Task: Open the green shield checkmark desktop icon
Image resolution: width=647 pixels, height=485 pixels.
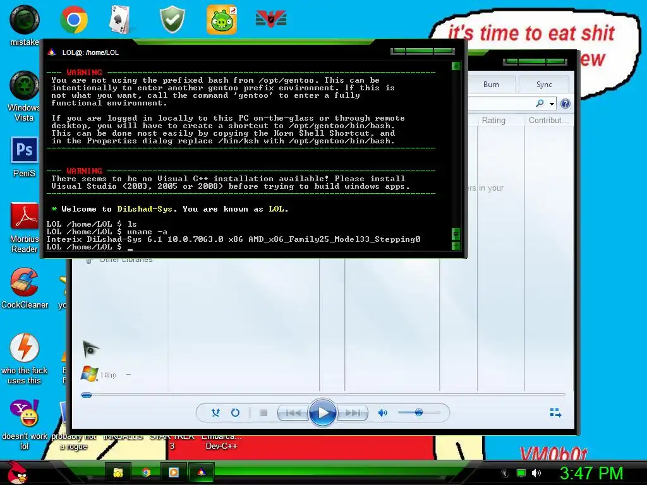Action: click(172, 20)
